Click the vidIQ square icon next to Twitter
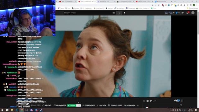The image size is (199, 112). coord(147,101)
